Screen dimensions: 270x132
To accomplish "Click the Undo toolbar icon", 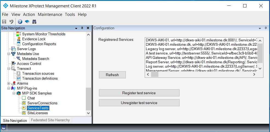I will 11,22.
